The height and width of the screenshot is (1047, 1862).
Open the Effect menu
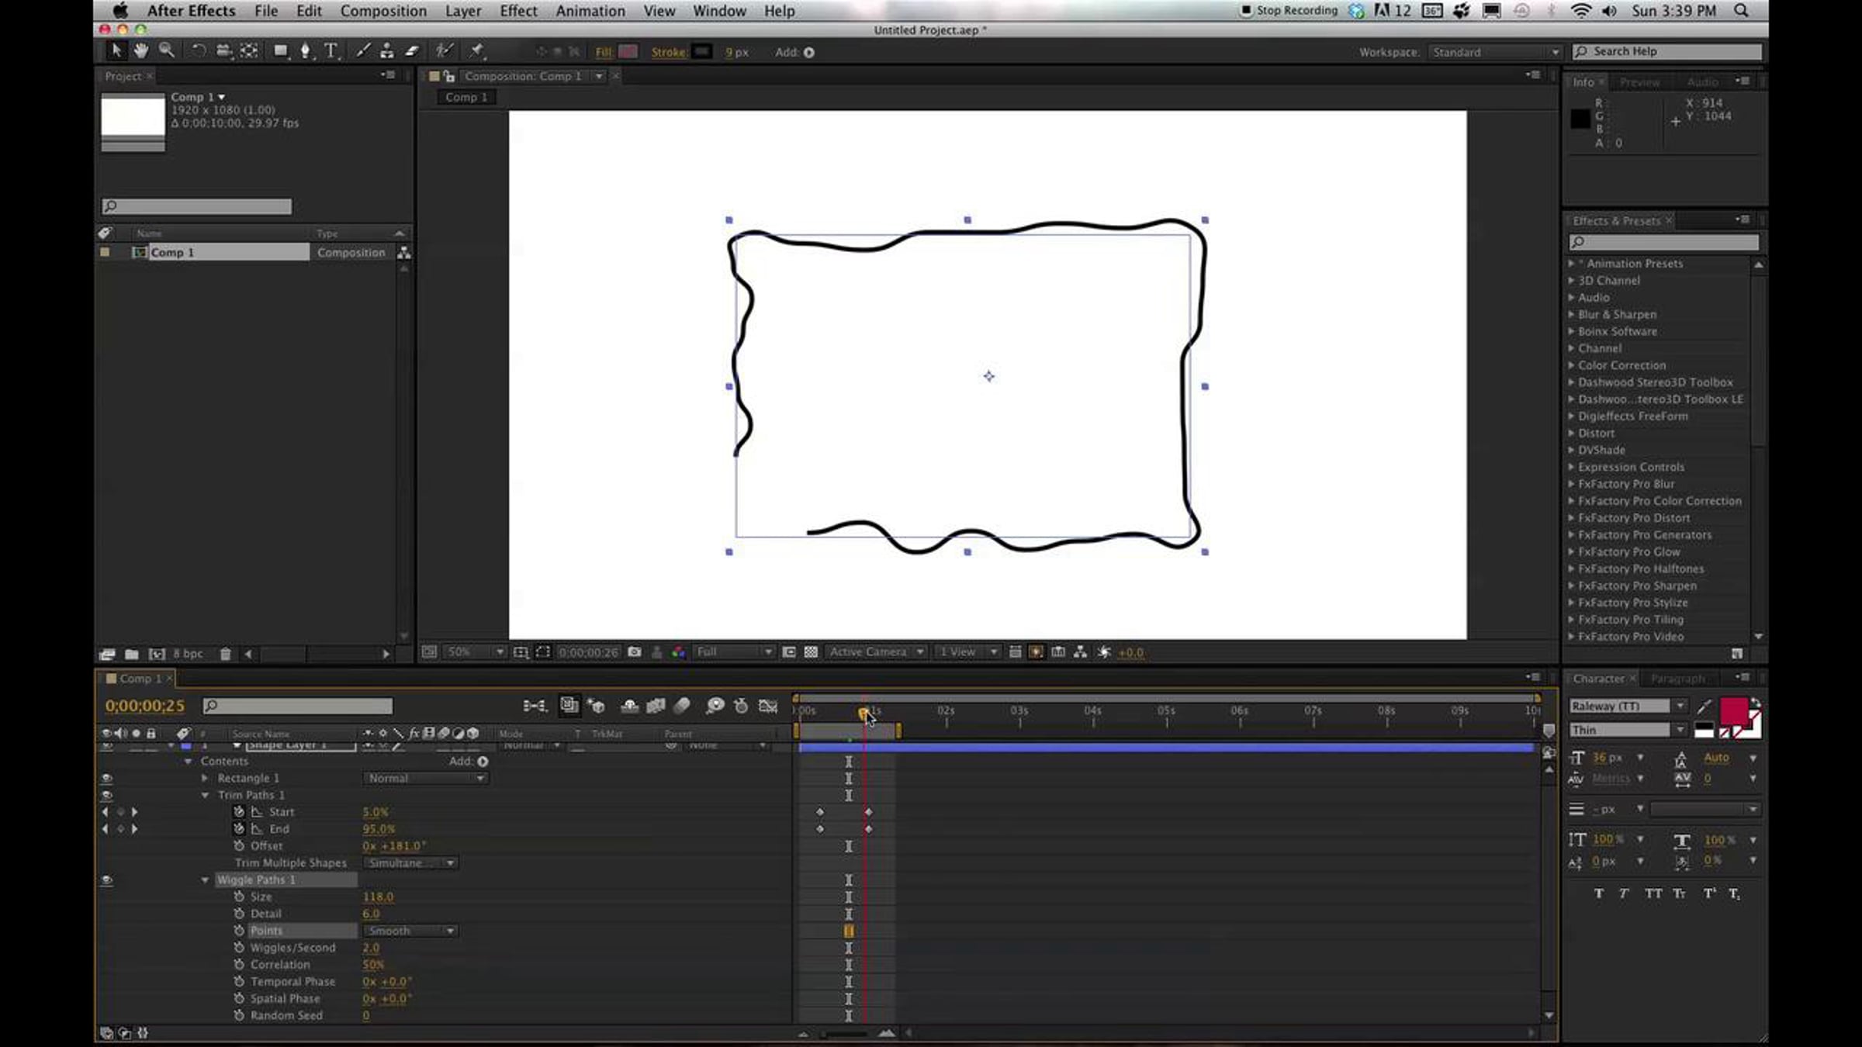coord(518,11)
